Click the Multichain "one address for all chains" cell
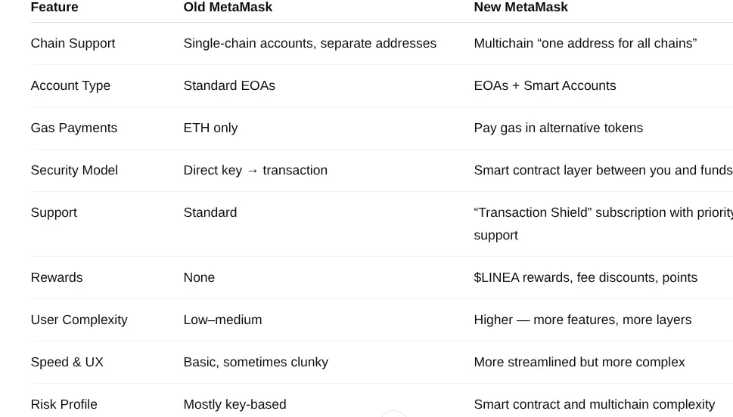 click(585, 44)
